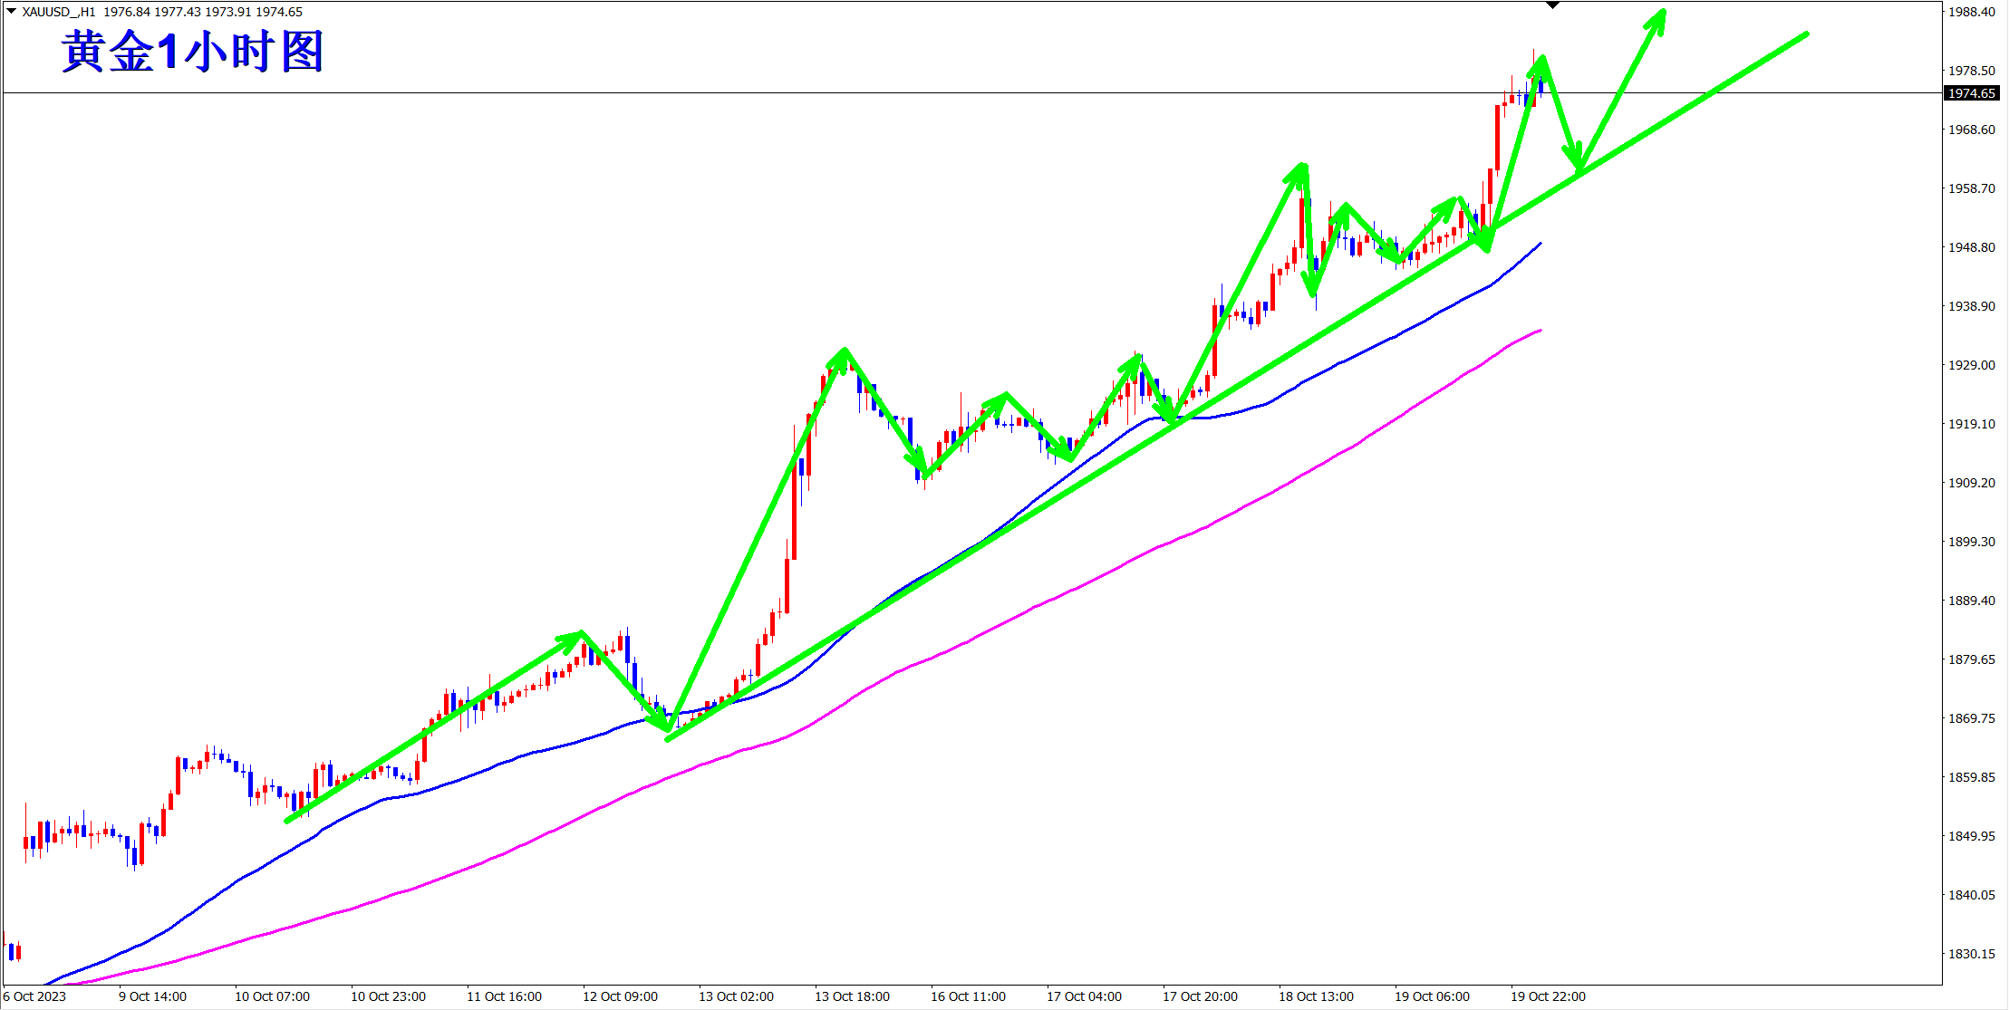Viewport: 2009px width, 1010px height.
Task: Click the 1929.00 price axis label
Action: pyautogui.click(x=1971, y=365)
